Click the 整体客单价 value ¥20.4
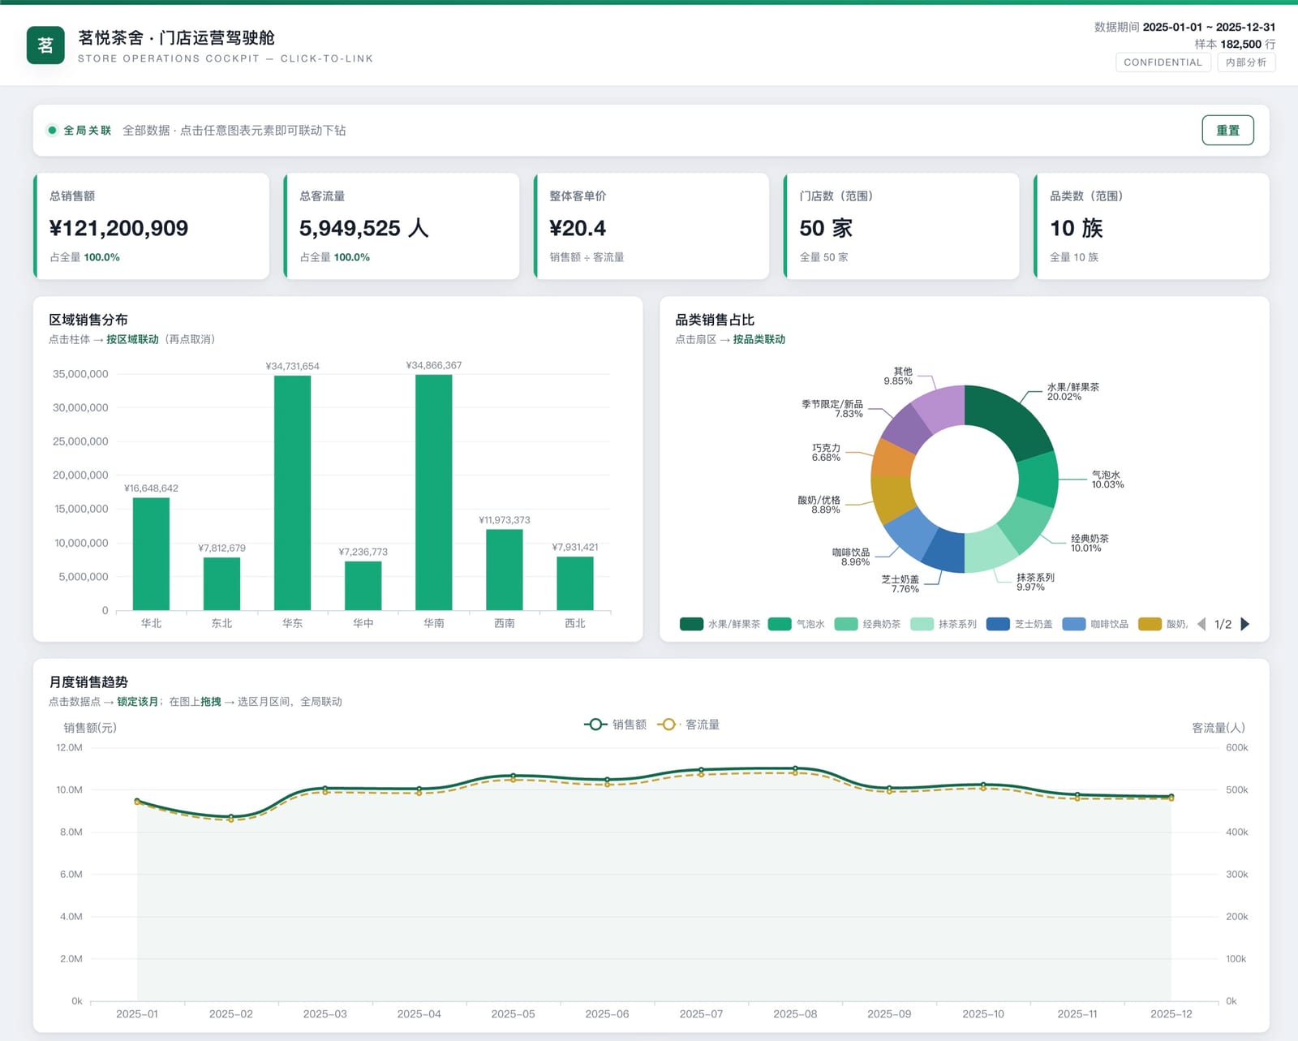1298x1041 pixels. coord(578,228)
